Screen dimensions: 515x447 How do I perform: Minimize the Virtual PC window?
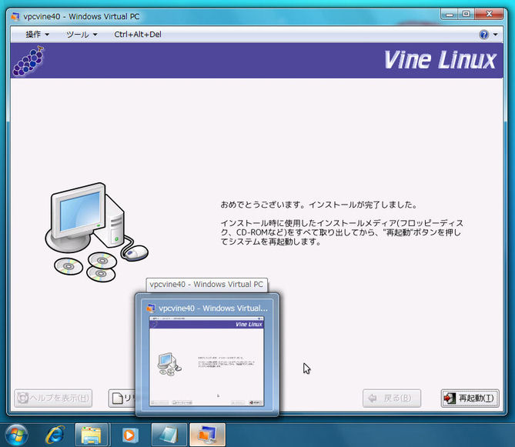click(450, 14)
